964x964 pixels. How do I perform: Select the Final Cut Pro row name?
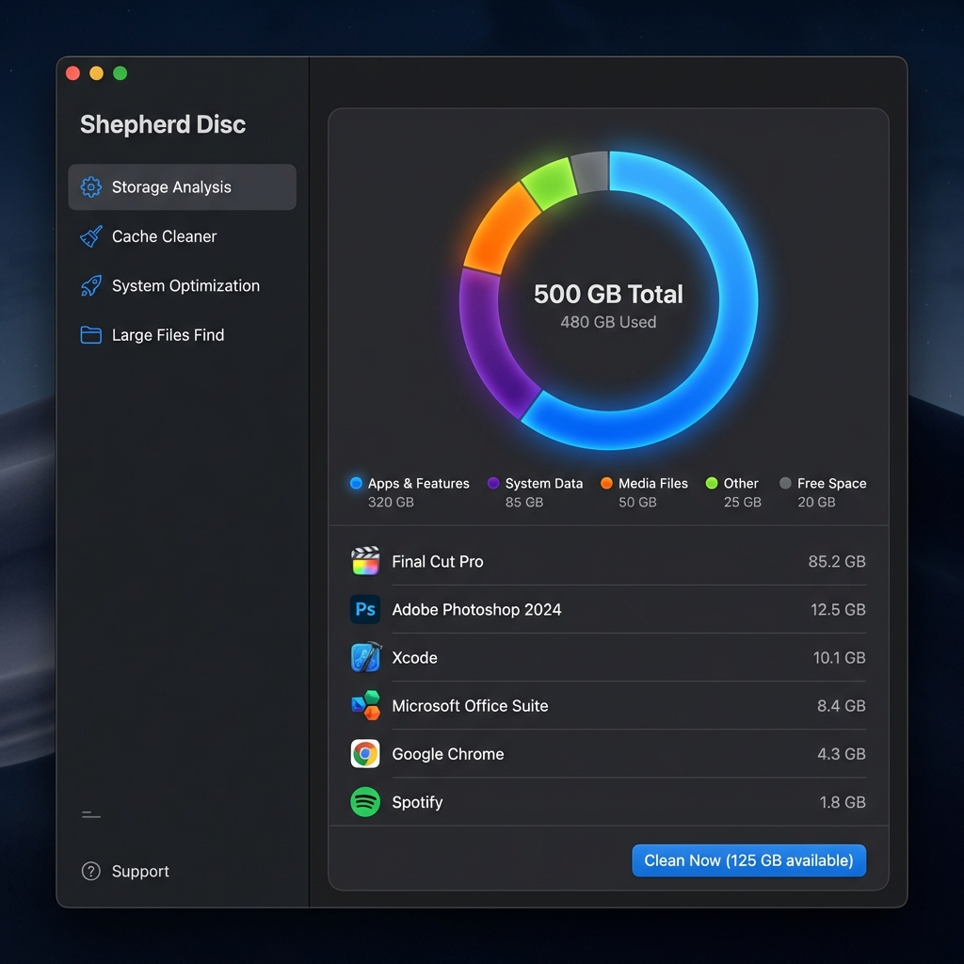(x=438, y=561)
